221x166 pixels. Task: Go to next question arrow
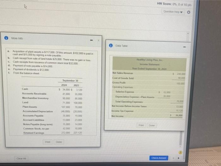[x=179, y=158]
